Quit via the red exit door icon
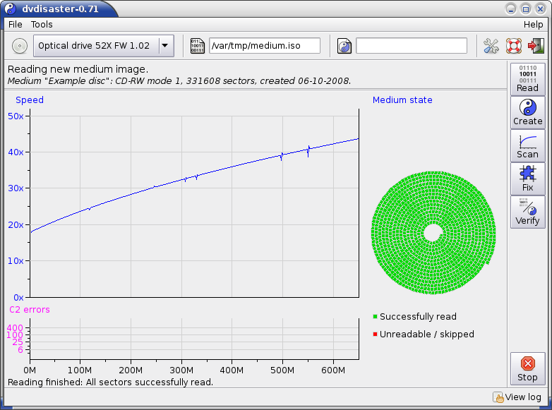The image size is (552, 410). [536, 46]
